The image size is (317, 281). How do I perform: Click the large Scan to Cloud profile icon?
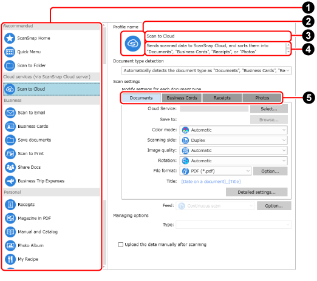pyautogui.click(x=132, y=44)
